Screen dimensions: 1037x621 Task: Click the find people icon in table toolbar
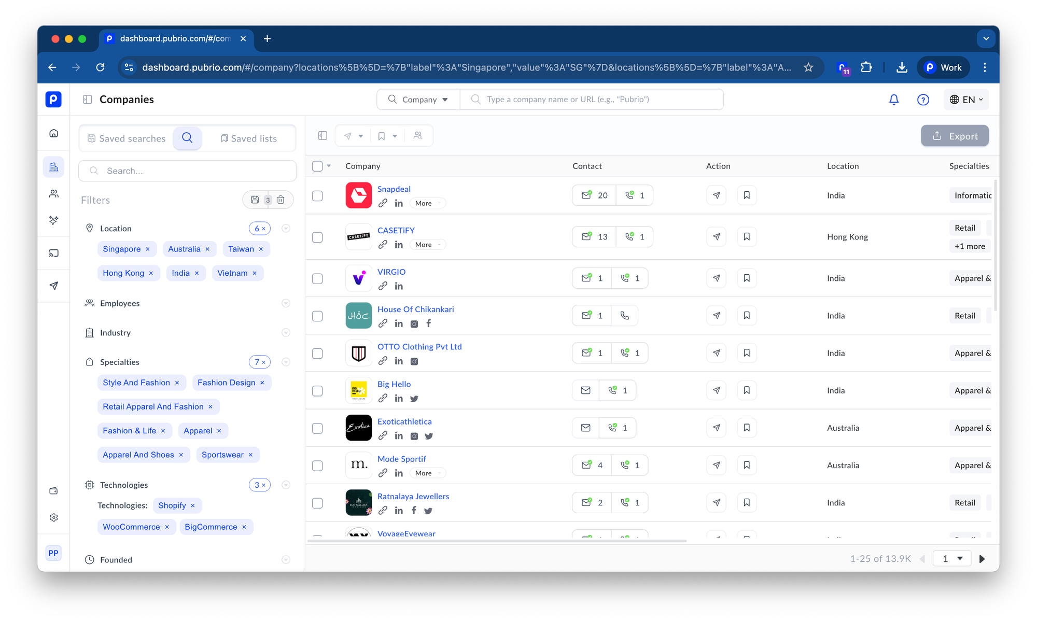tap(418, 136)
